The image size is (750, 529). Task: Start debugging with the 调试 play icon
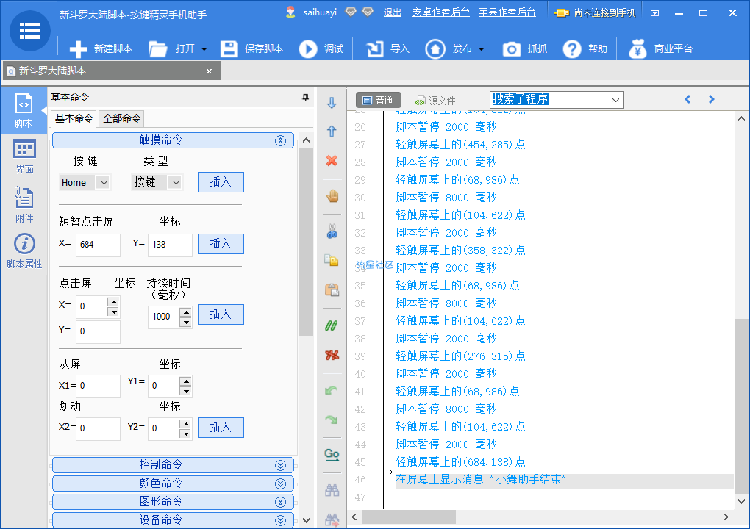click(308, 48)
